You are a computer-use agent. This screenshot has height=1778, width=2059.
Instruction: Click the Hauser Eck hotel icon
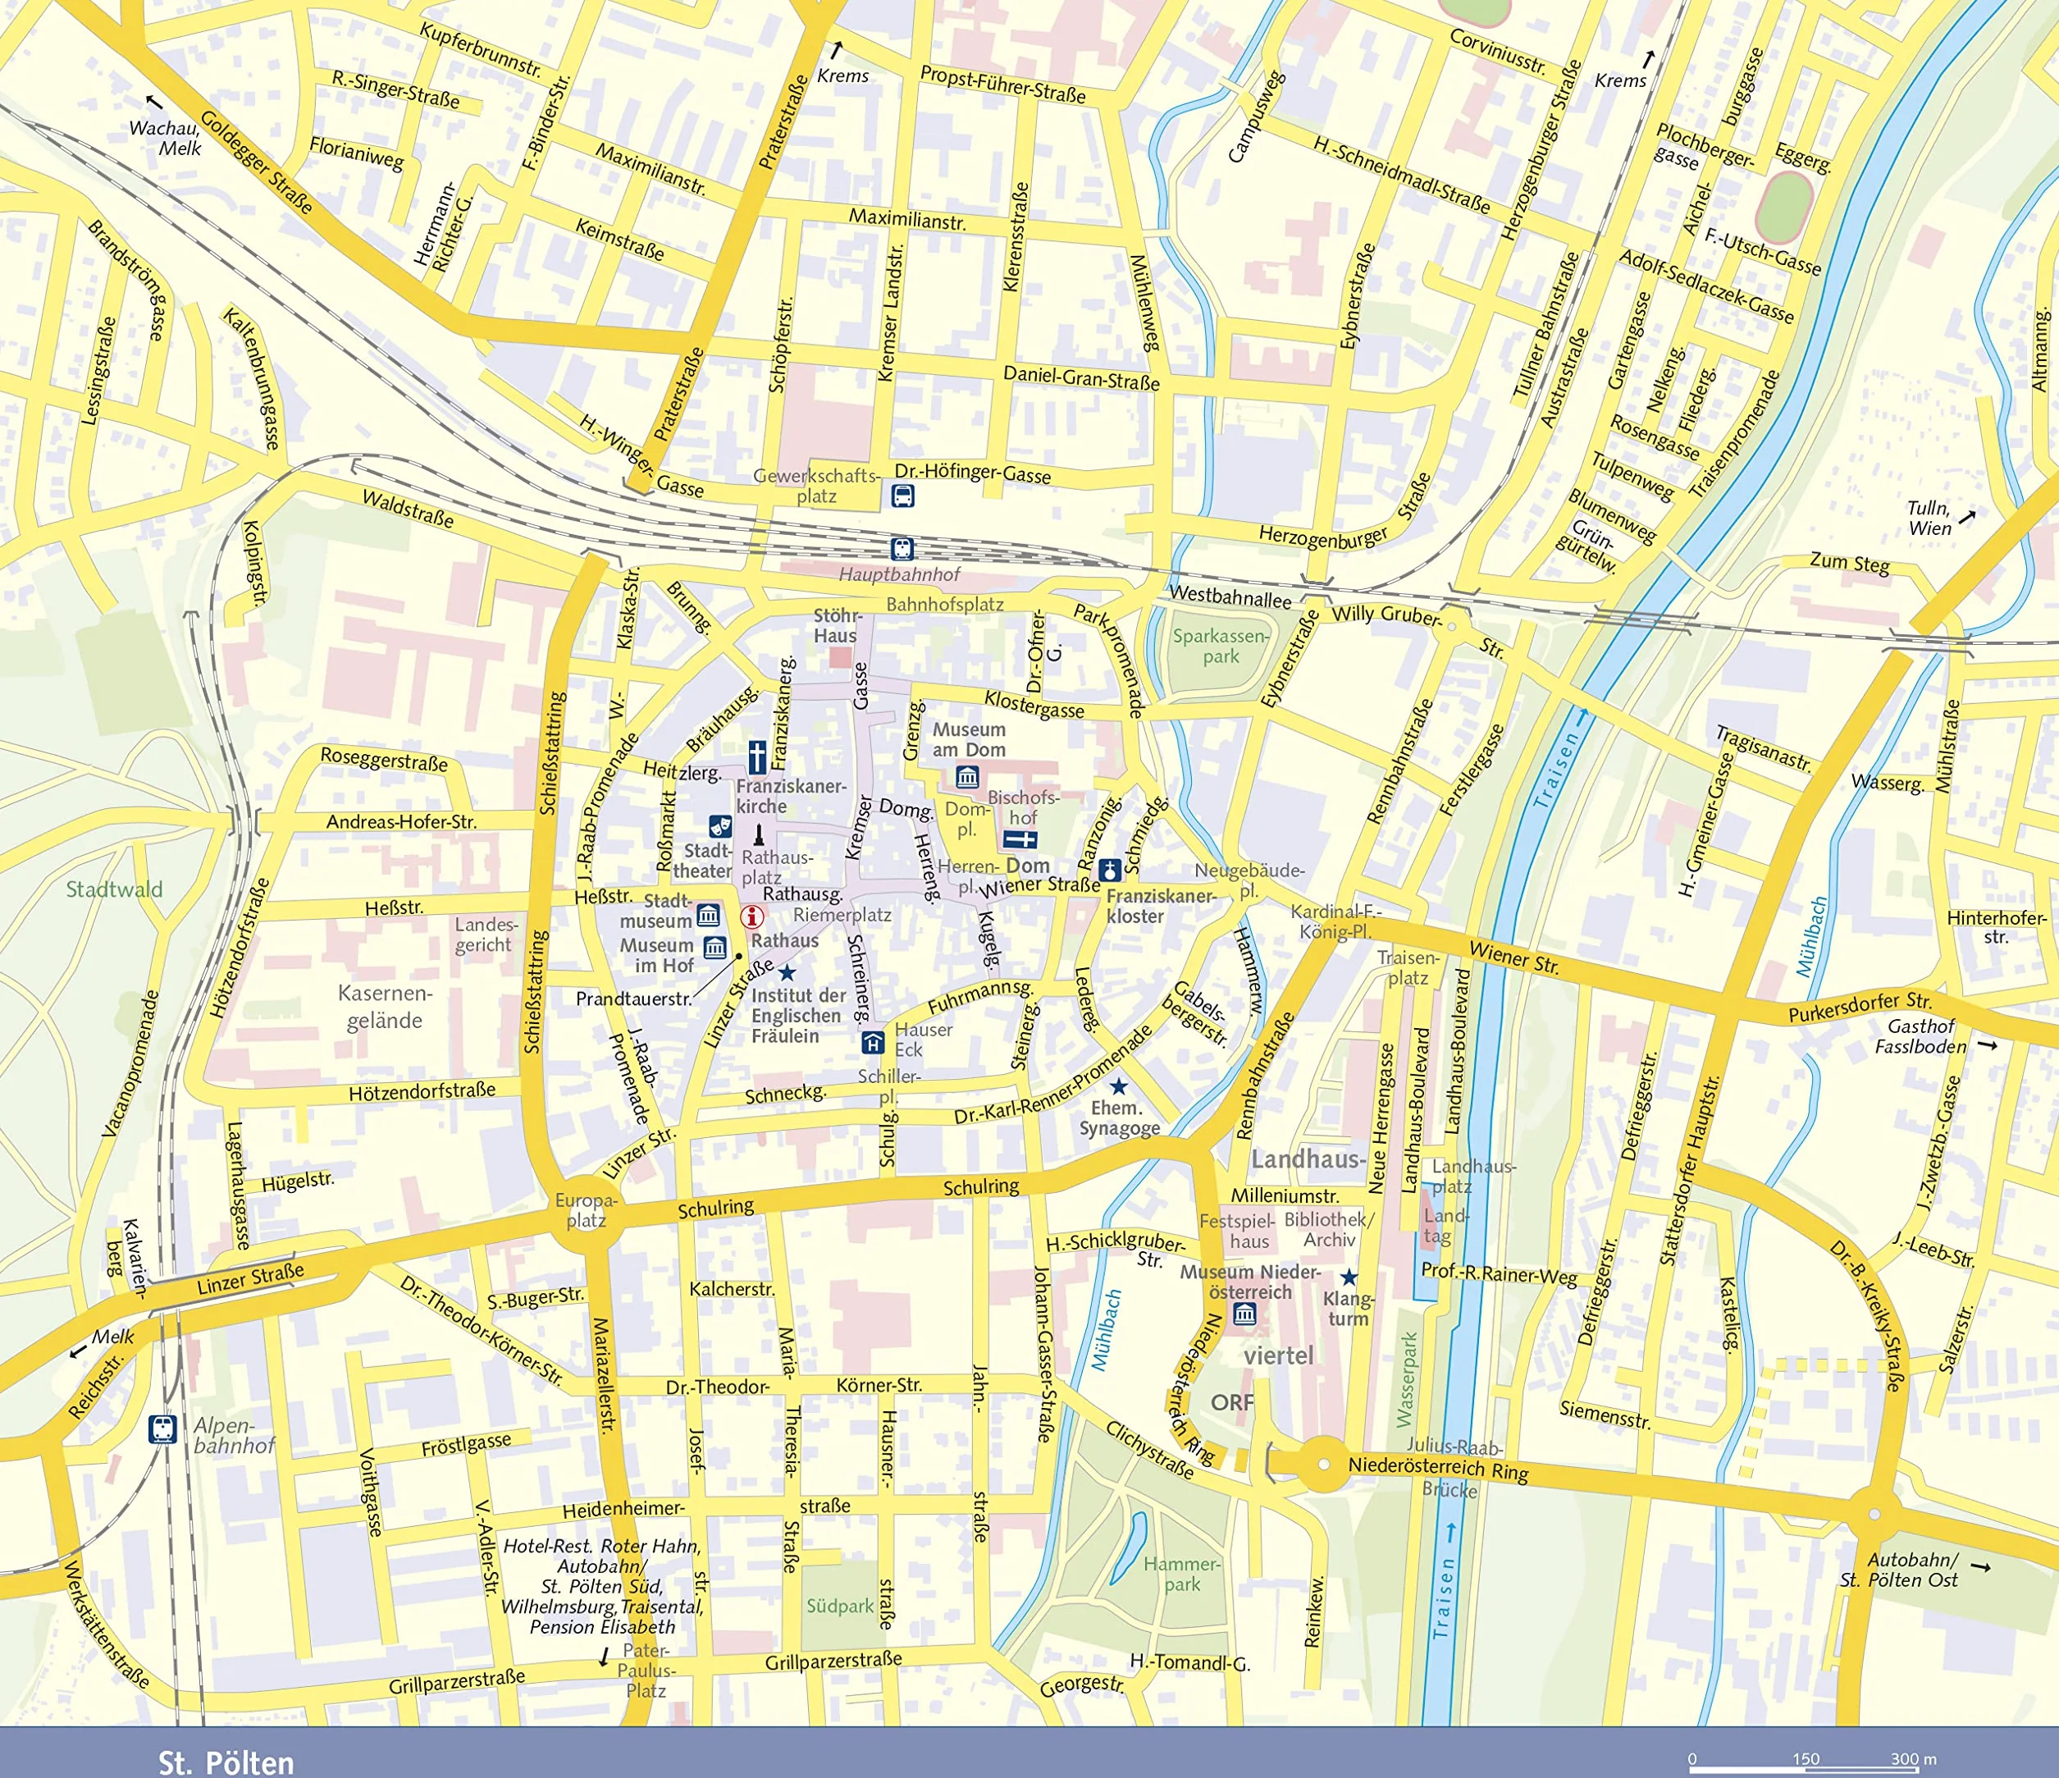point(873,1041)
